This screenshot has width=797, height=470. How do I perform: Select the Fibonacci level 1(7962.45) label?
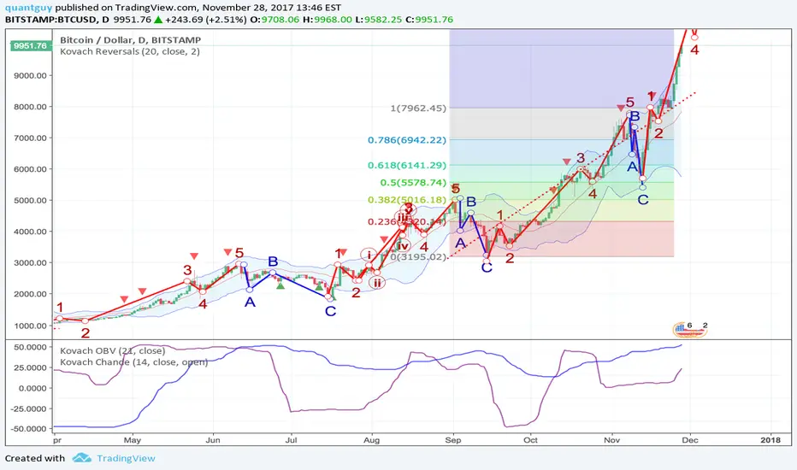pyautogui.click(x=418, y=109)
